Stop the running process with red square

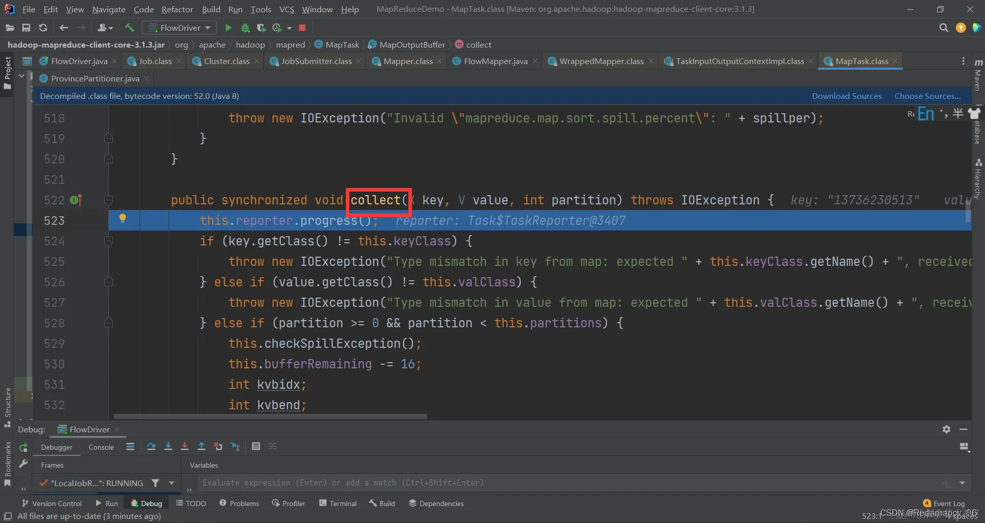(x=302, y=28)
